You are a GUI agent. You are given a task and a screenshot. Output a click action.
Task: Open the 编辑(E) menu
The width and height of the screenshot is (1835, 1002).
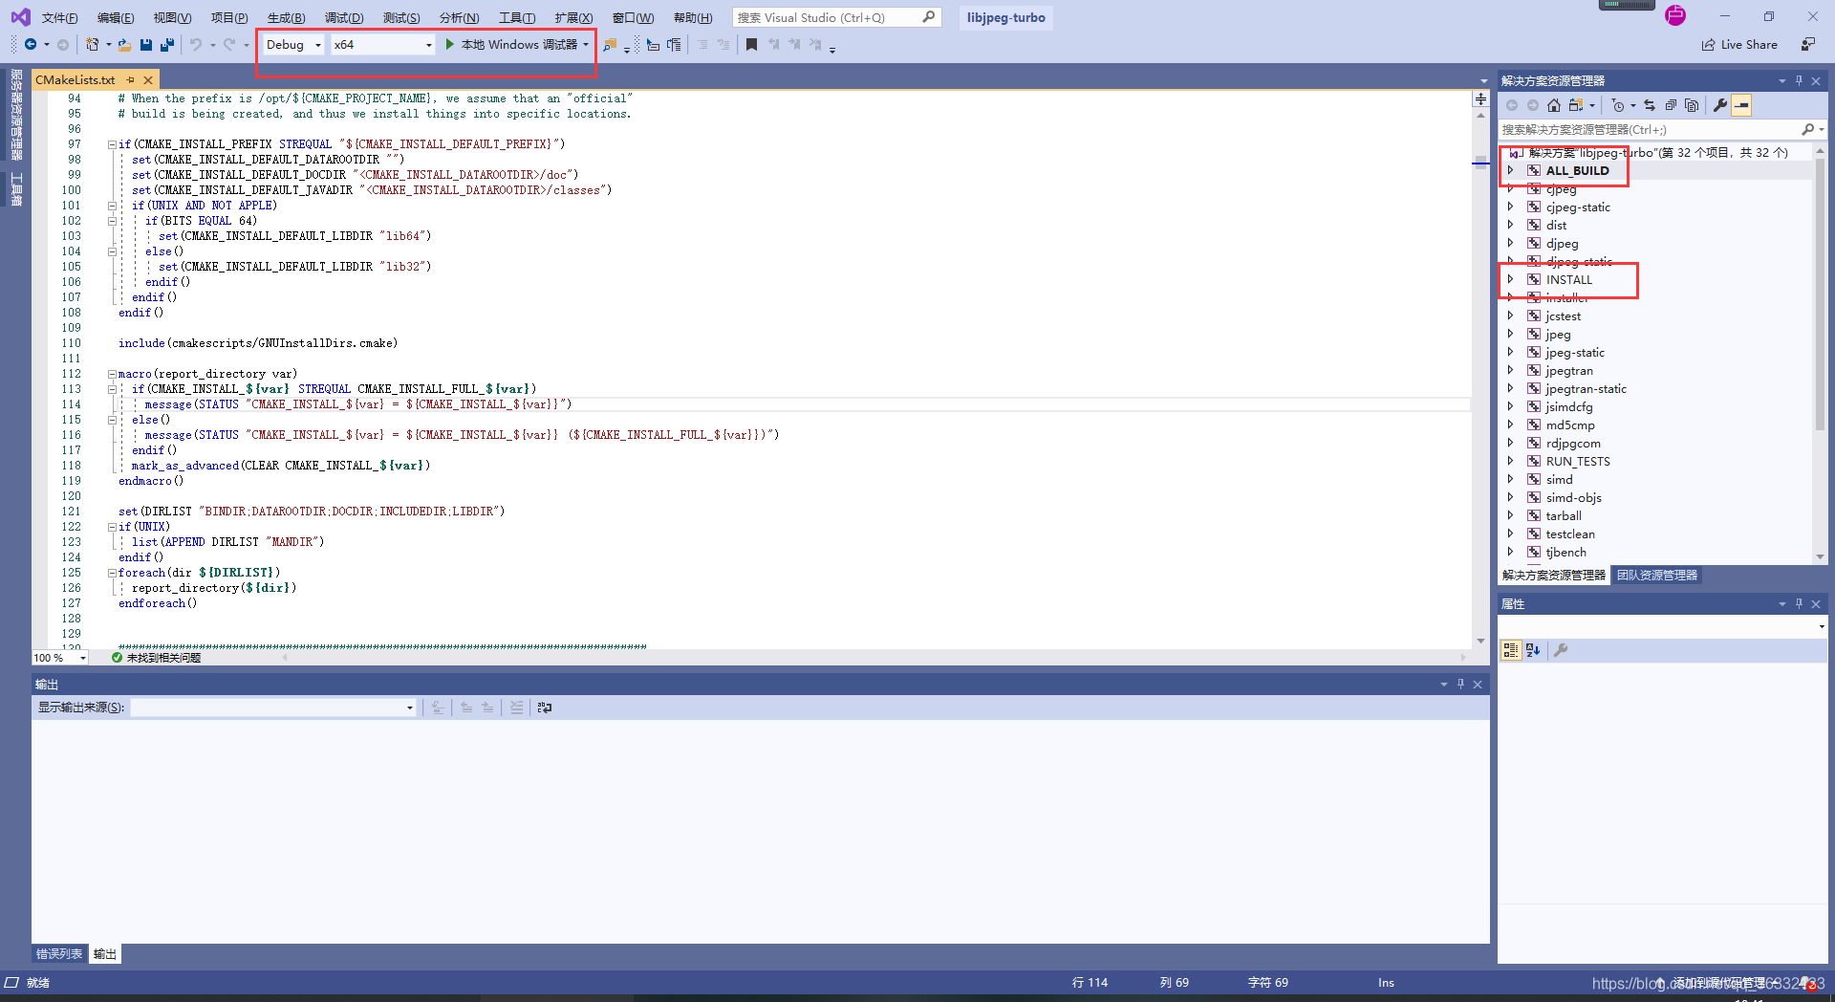pyautogui.click(x=116, y=18)
